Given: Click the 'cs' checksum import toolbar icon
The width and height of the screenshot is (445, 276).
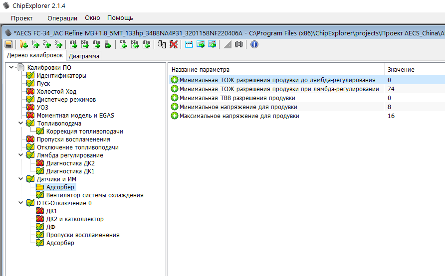Looking at the screenshot, I should pos(123,44).
